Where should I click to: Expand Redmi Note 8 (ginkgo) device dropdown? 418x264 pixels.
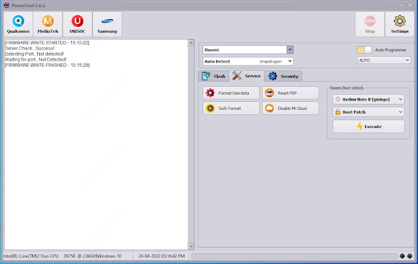368,99
